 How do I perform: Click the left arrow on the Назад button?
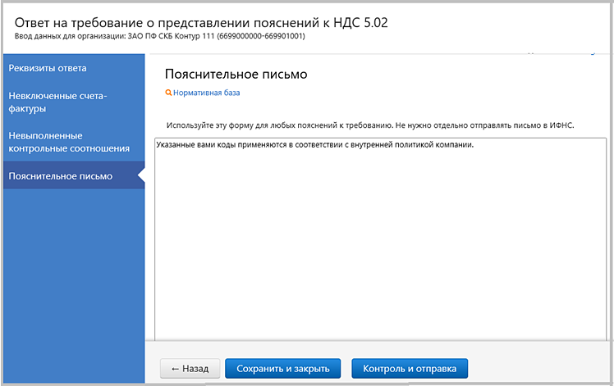(x=175, y=369)
